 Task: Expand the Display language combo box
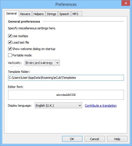(x=58, y=106)
